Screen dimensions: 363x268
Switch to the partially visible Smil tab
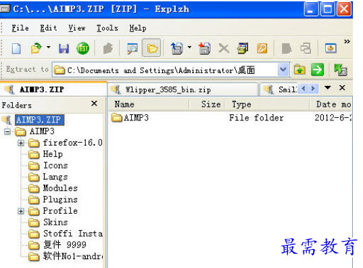(279, 89)
